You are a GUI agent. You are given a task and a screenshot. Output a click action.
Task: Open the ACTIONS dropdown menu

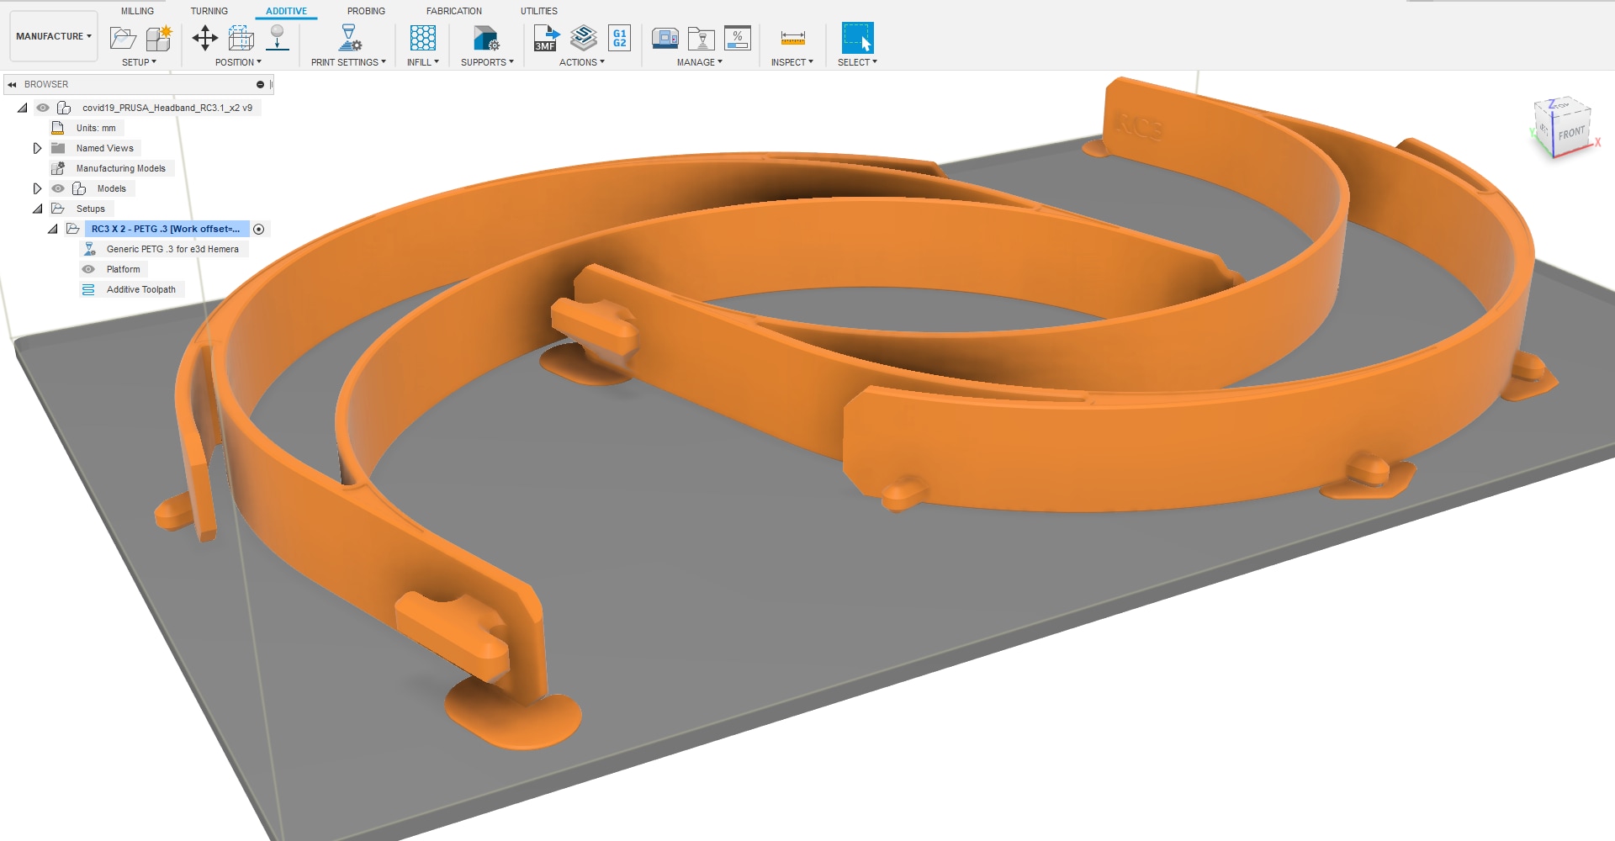(581, 62)
